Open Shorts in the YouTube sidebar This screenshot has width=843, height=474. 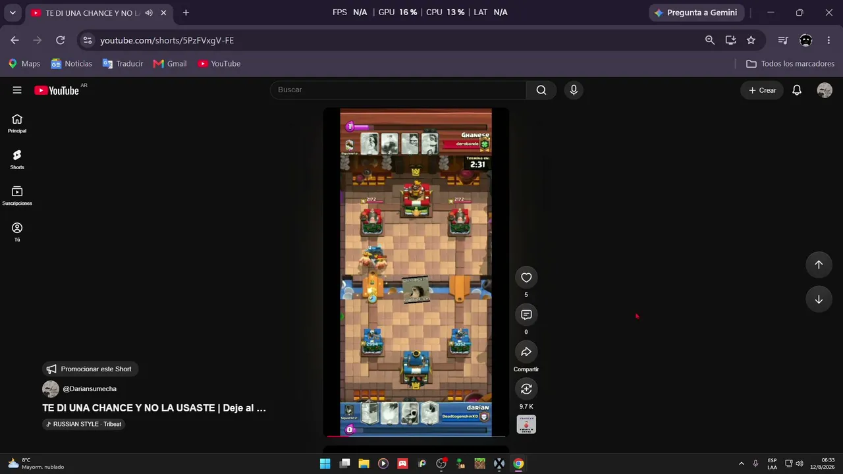pos(17,159)
